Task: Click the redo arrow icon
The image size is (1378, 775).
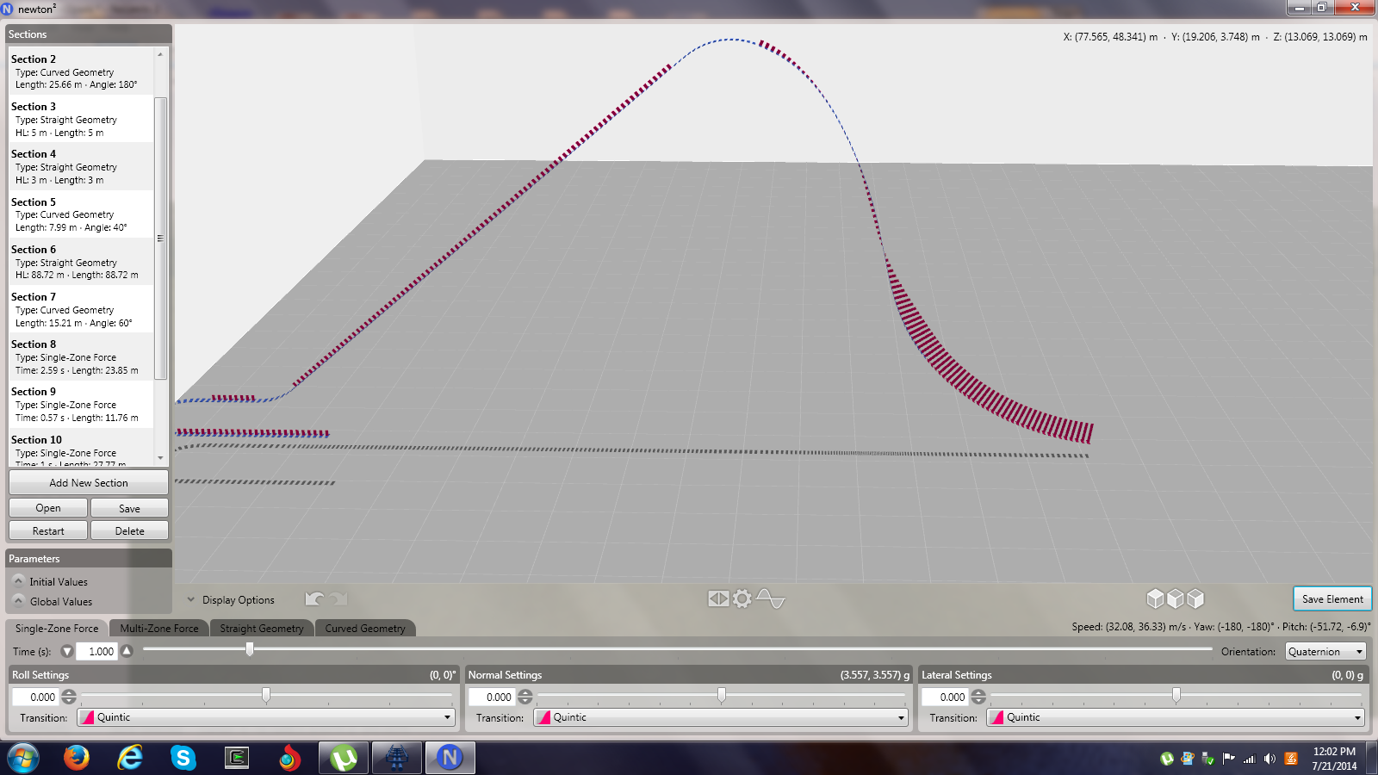Action: (x=338, y=598)
